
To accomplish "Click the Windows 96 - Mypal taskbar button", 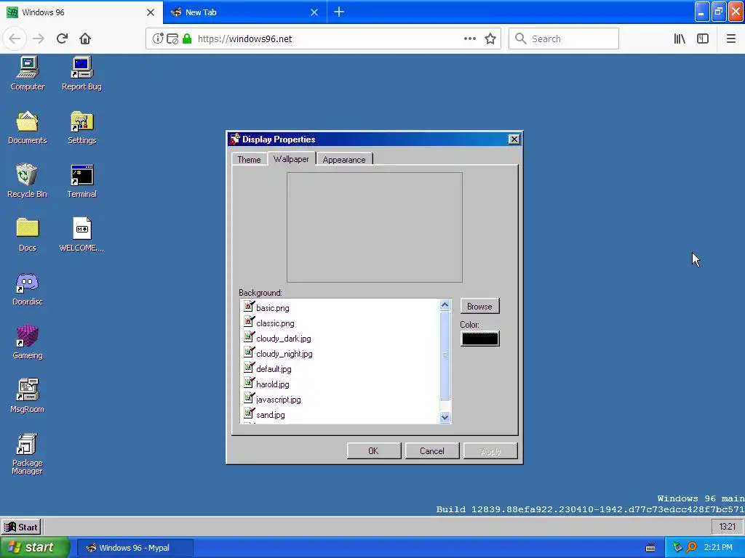I will point(135,548).
